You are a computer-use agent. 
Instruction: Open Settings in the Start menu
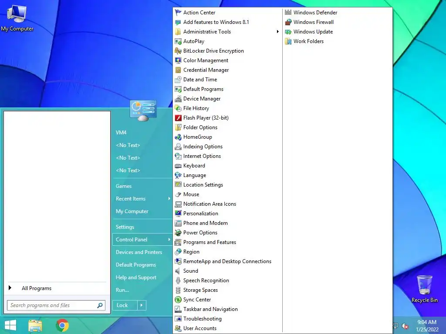(125, 227)
